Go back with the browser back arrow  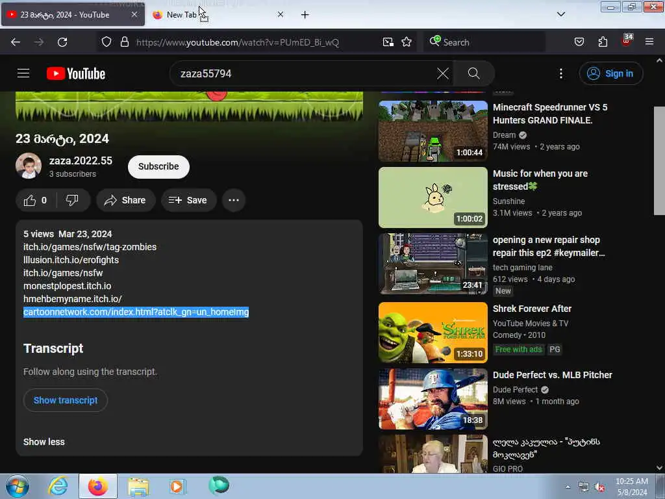(x=16, y=42)
